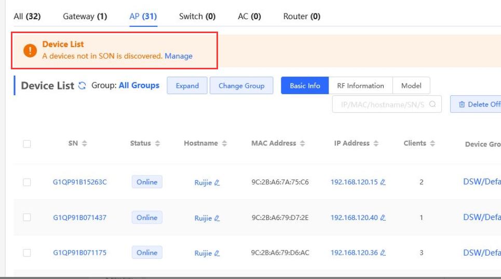Click the magnifier icon in search box
Screen dimensions: 501x279
coord(432,104)
